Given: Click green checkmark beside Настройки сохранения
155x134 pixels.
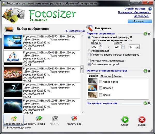Looking at the screenshot, I should [145, 103].
